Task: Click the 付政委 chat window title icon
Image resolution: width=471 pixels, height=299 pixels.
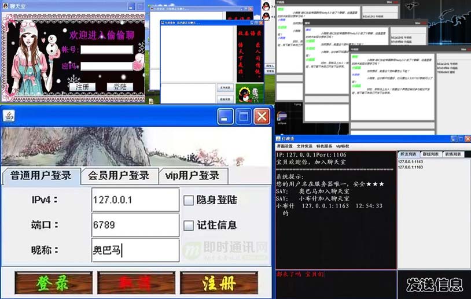Action: (278, 139)
